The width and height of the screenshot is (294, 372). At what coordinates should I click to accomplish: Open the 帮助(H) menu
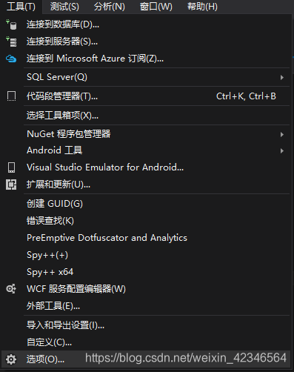point(202,7)
